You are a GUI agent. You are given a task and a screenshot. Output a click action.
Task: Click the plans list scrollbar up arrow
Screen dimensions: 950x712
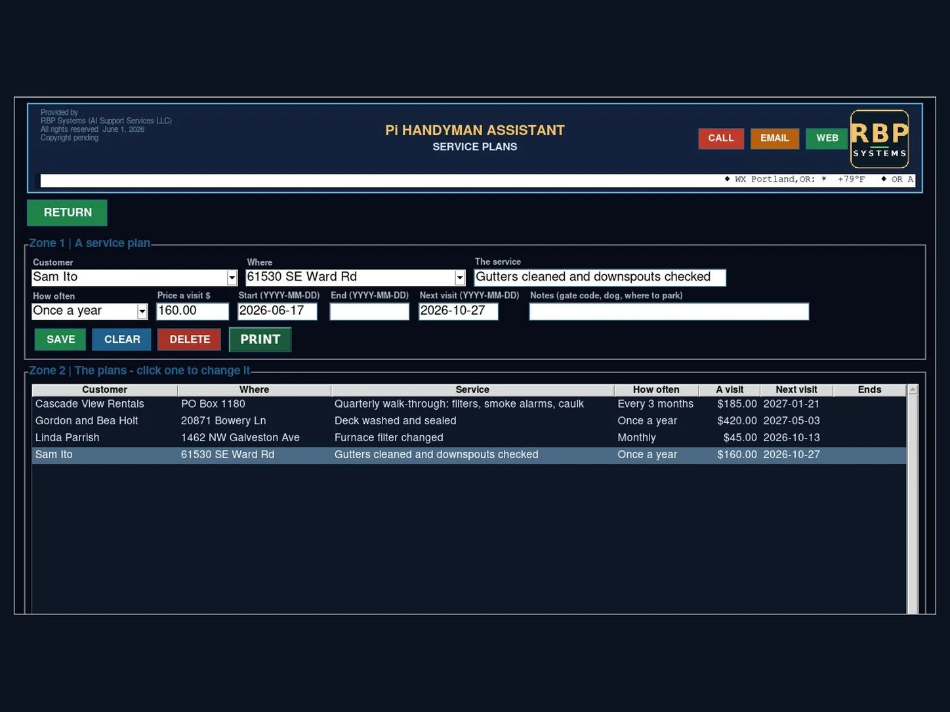(x=913, y=390)
